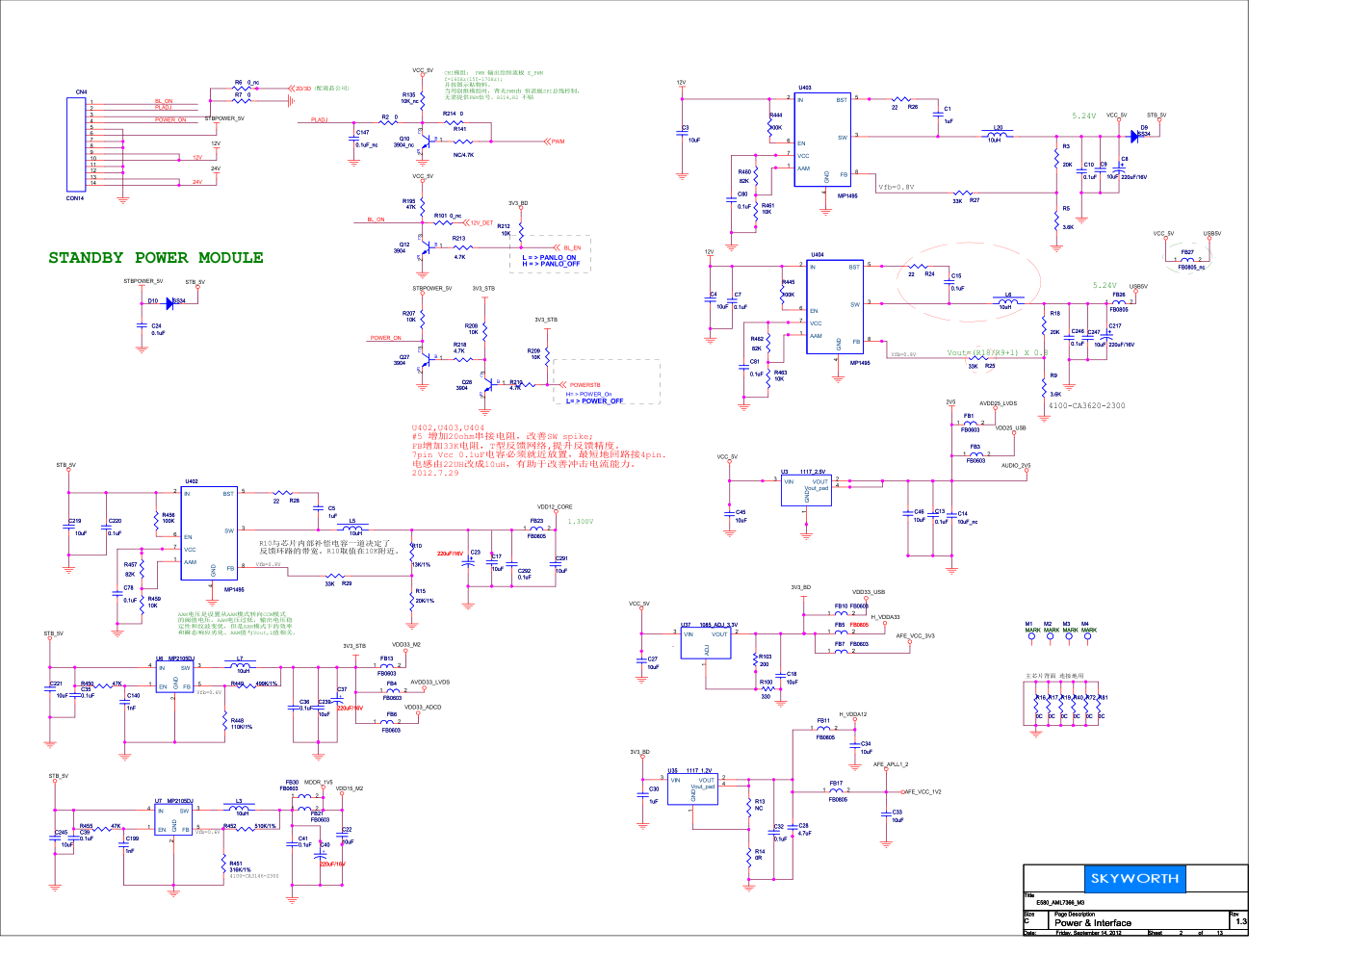Select transistor reference Q10
This screenshot has height=955, width=1352.
tap(404, 139)
